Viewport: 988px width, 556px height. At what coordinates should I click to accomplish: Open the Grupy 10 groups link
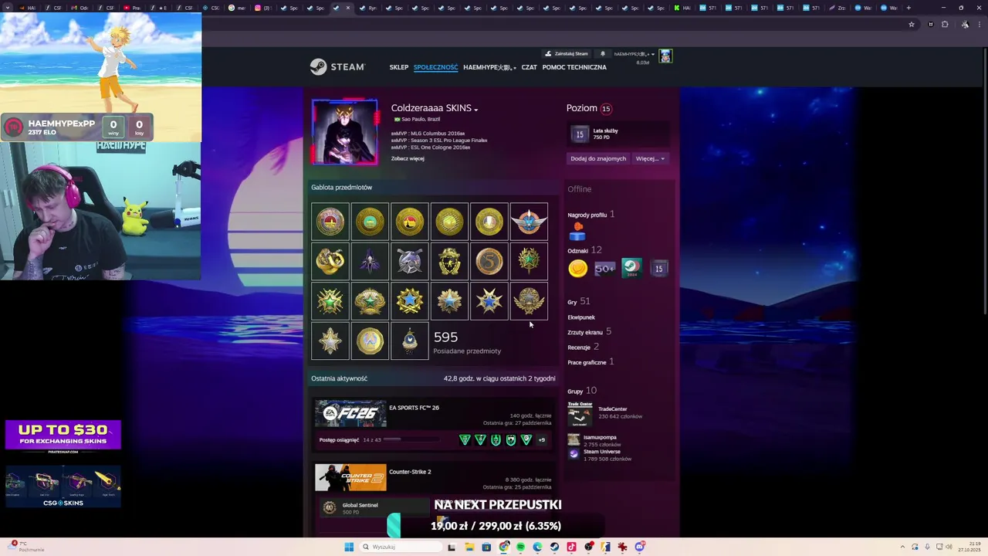[582, 391]
